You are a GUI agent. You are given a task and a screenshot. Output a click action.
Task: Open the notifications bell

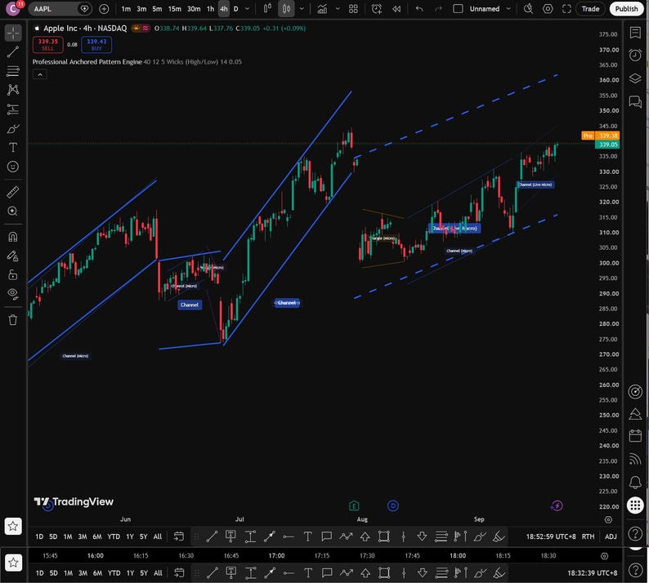[x=635, y=482]
